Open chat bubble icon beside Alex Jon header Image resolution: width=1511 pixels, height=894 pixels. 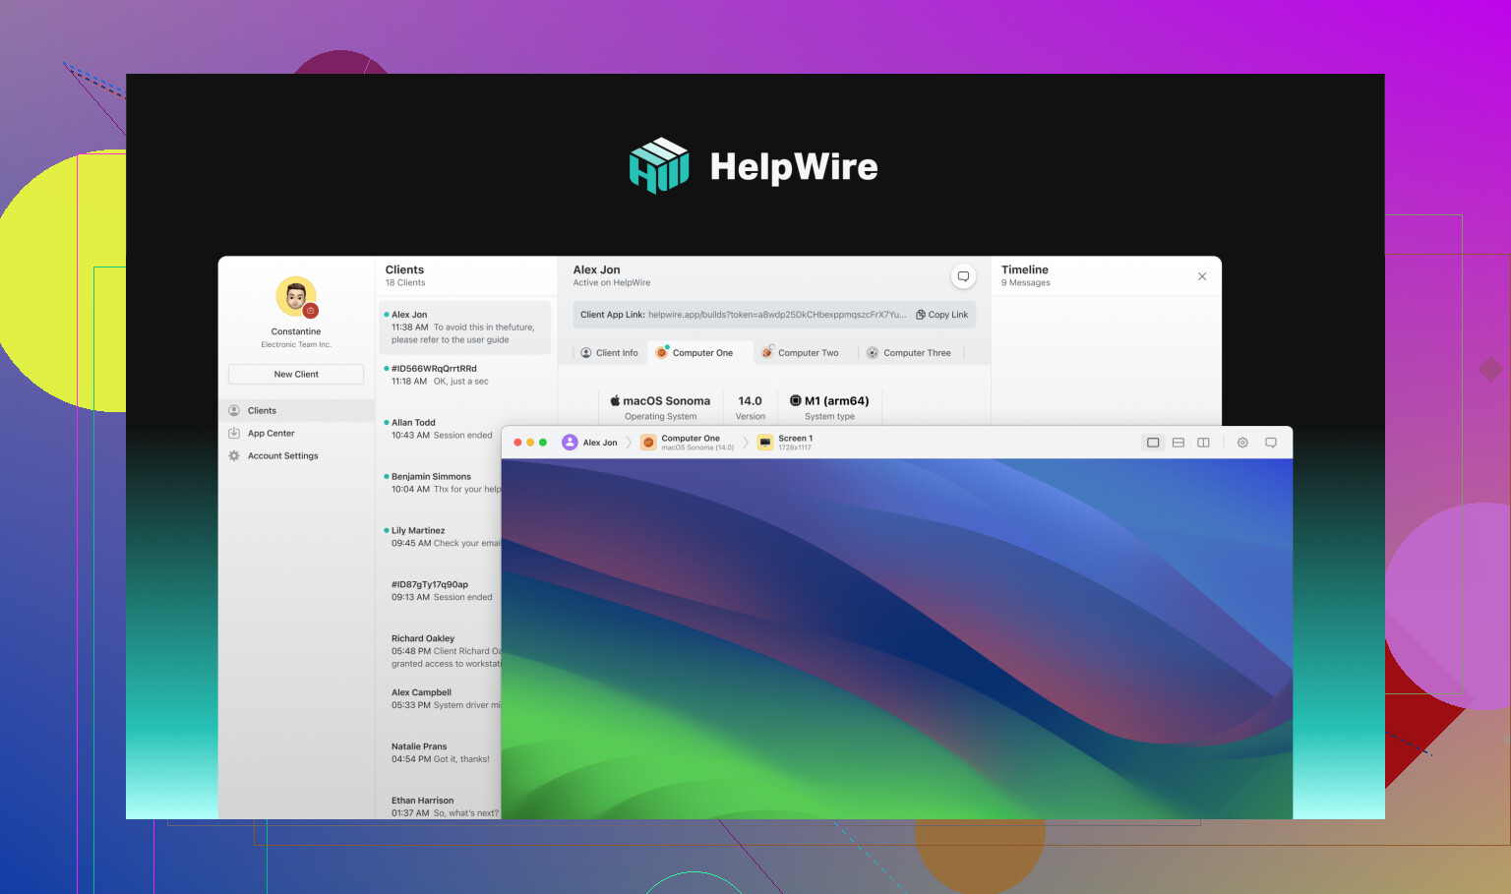point(963,276)
